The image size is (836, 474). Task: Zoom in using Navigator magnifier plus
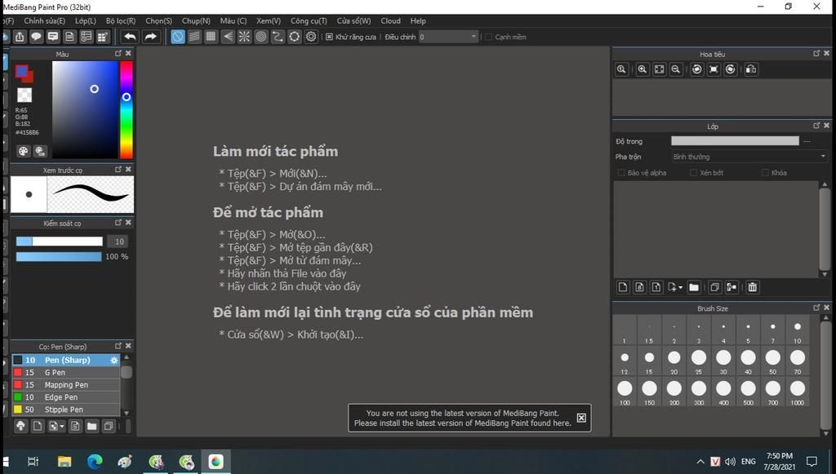(x=643, y=69)
